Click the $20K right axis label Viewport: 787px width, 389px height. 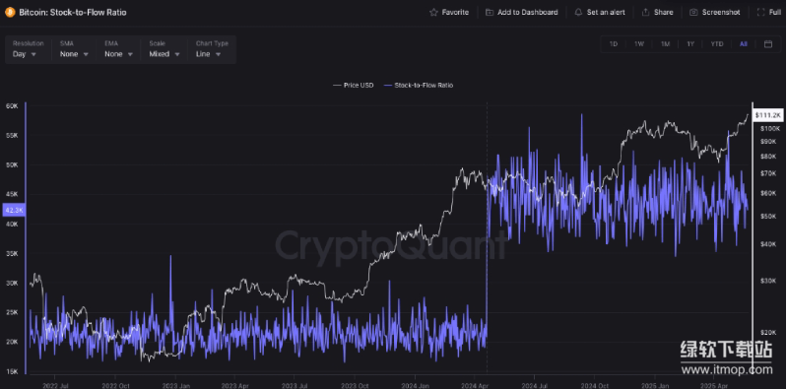point(768,332)
